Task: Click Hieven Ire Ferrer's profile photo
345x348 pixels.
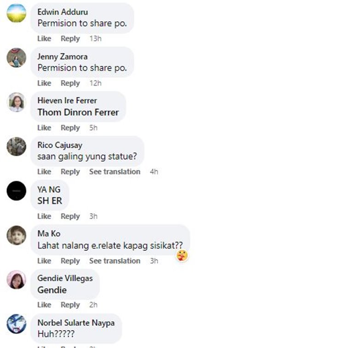Action: (x=17, y=102)
